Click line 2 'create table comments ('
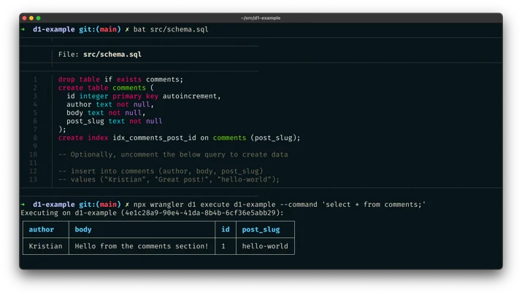Screen dimensions: 522x295 [x=106, y=87]
